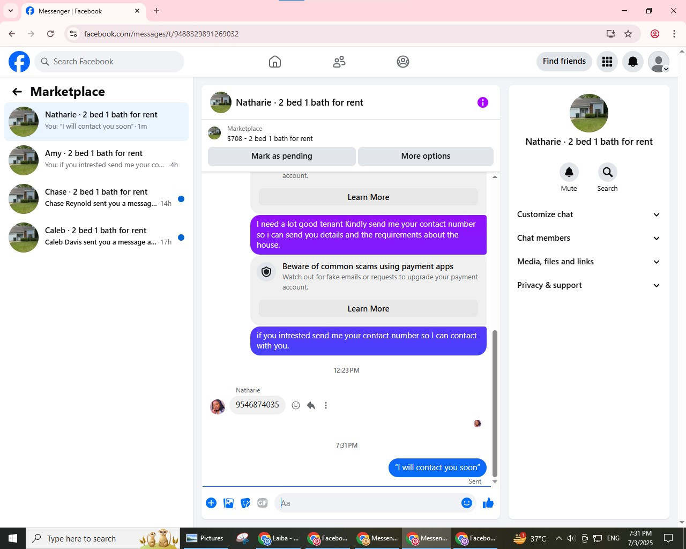Click install app icon in address bar
This screenshot has width=686, height=549.
pos(611,34)
